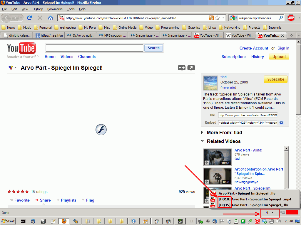Click the Windows Start button
The width and height of the screenshot is (301, 225).
pyautogui.click(x=8, y=221)
